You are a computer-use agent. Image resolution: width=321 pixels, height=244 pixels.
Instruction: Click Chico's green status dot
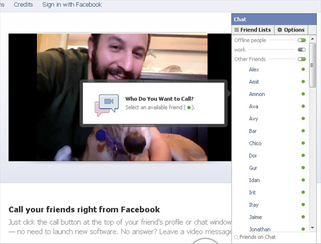point(303,143)
